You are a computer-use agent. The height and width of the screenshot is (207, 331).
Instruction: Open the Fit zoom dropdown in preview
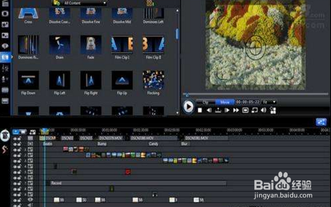click(269, 102)
